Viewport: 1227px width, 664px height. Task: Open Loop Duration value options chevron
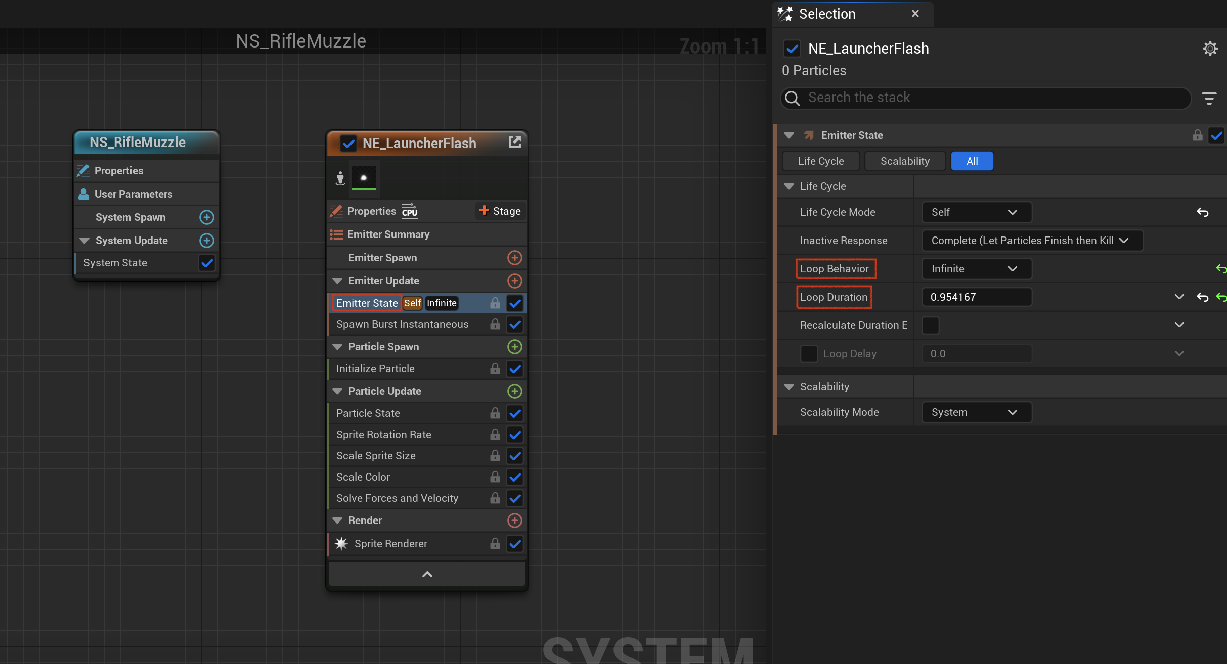1179,297
